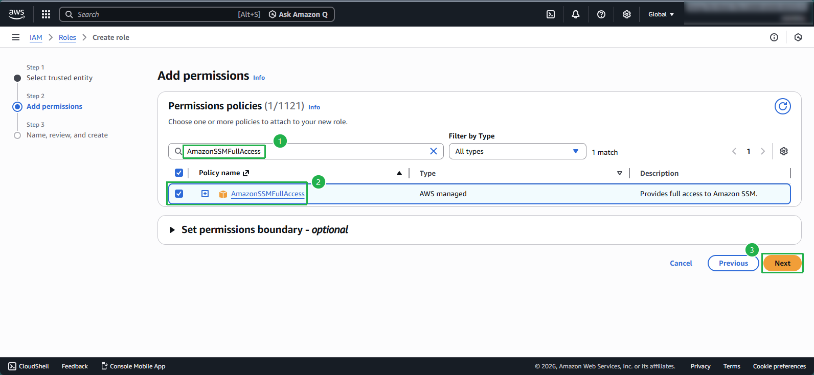
Task: Open Privacy footer link
Action: 700,366
